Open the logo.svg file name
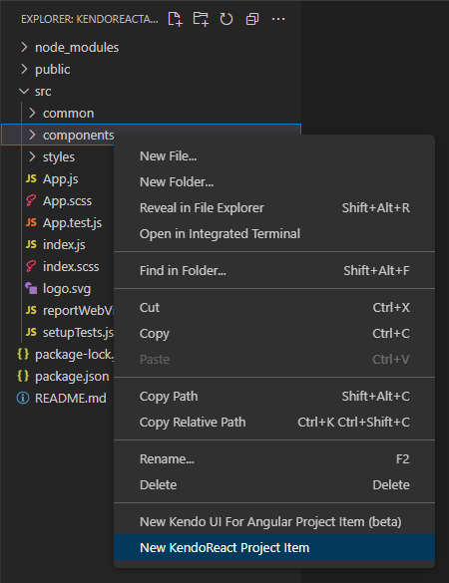This screenshot has height=583, width=449. [x=67, y=289]
